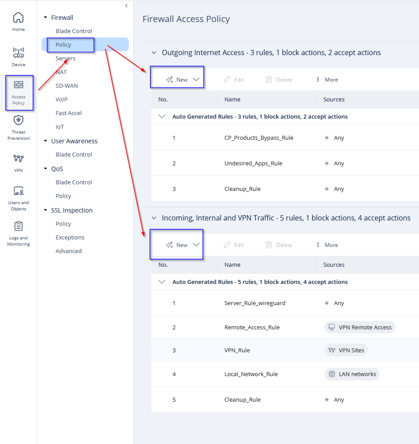Collapse the Outgoing Internet Access section

click(154, 52)
